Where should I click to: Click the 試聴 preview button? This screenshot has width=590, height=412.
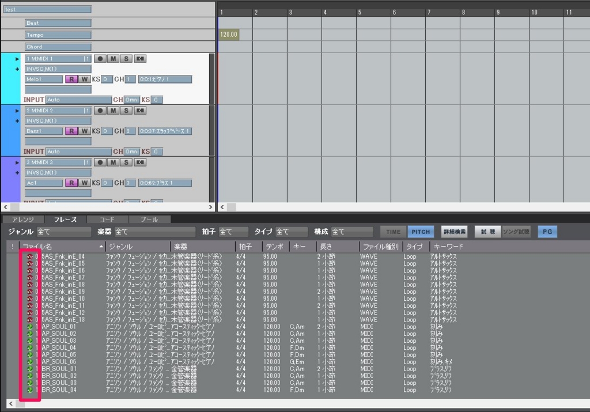(487, 232)
